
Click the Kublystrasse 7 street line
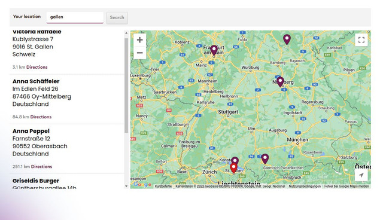point(33,39)
